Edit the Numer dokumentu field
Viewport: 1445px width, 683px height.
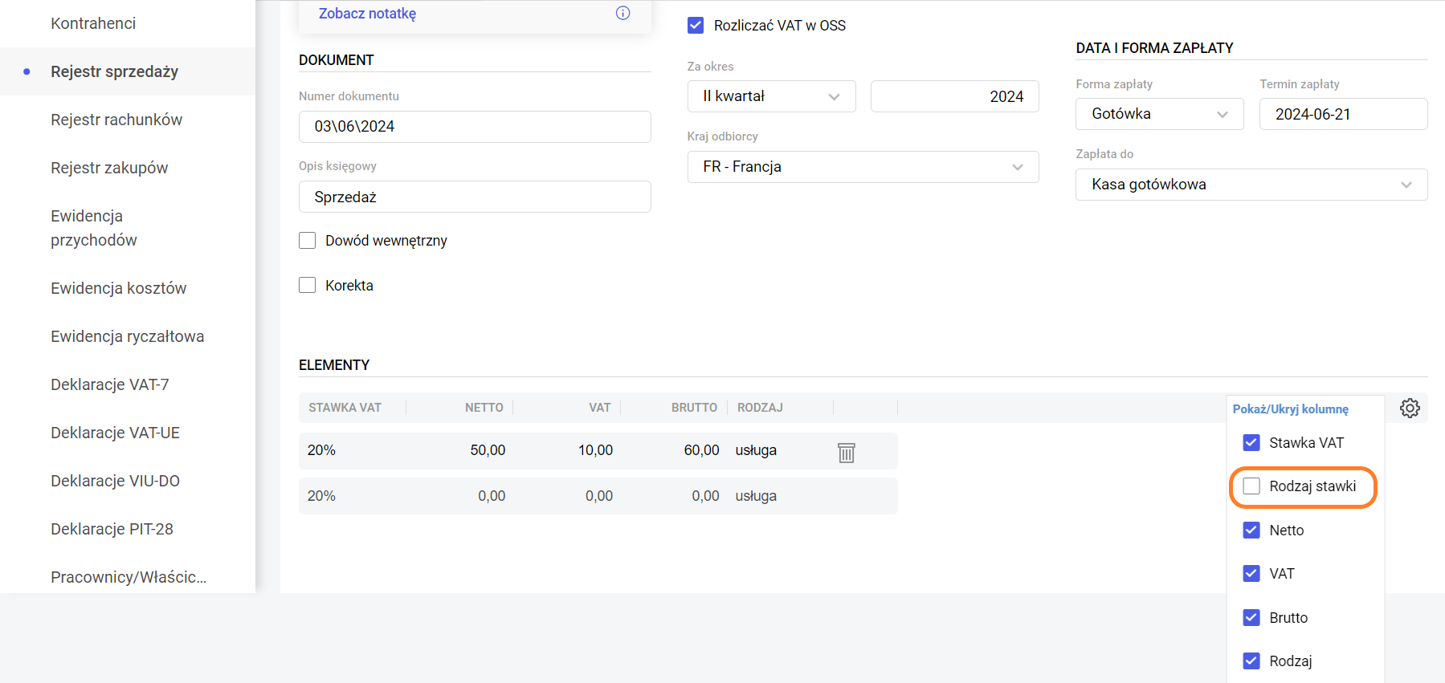(474, 127)
